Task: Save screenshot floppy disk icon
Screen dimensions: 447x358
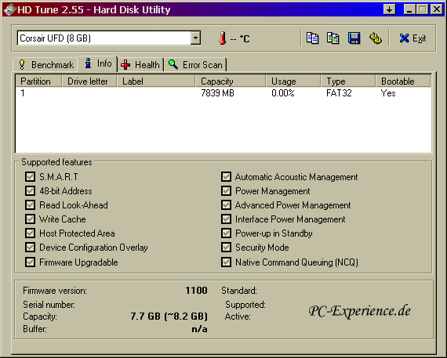Action: pos(354,38)
